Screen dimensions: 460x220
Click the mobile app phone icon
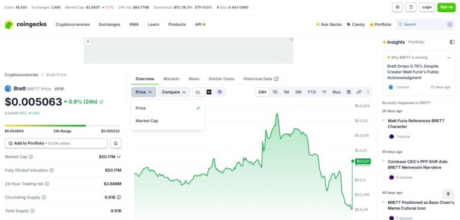click(411, 7)
